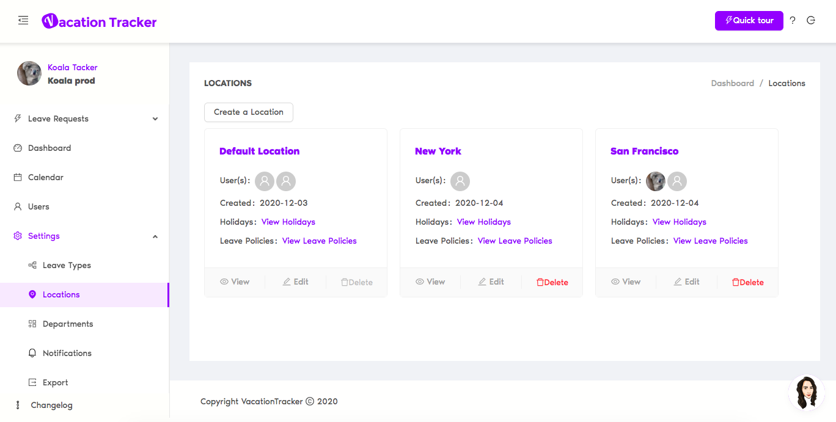The image size is (836, 422).
Task: Open the support chat avatar widget
Action: point(807,393)
